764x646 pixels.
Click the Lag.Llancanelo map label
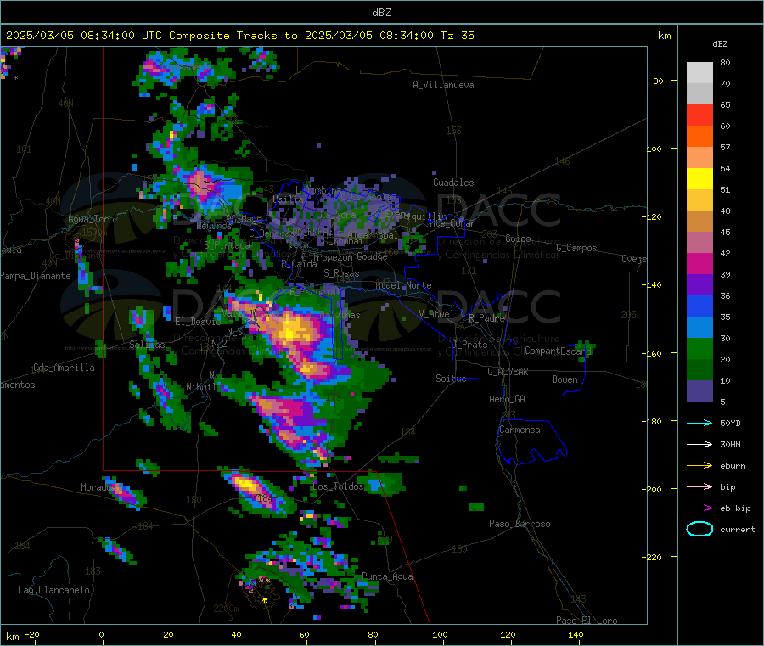coord(53,590)
